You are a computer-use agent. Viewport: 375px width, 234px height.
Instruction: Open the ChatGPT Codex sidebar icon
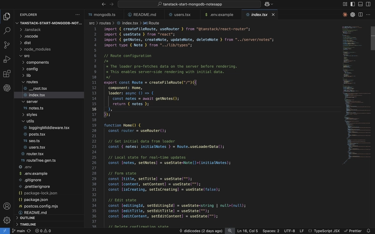point(7,88)
